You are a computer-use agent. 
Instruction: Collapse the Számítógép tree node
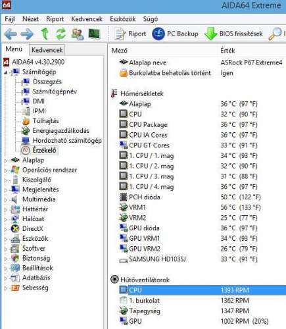coord(5,72)
